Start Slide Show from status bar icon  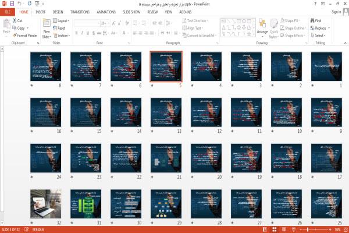(x=294, y=230)
